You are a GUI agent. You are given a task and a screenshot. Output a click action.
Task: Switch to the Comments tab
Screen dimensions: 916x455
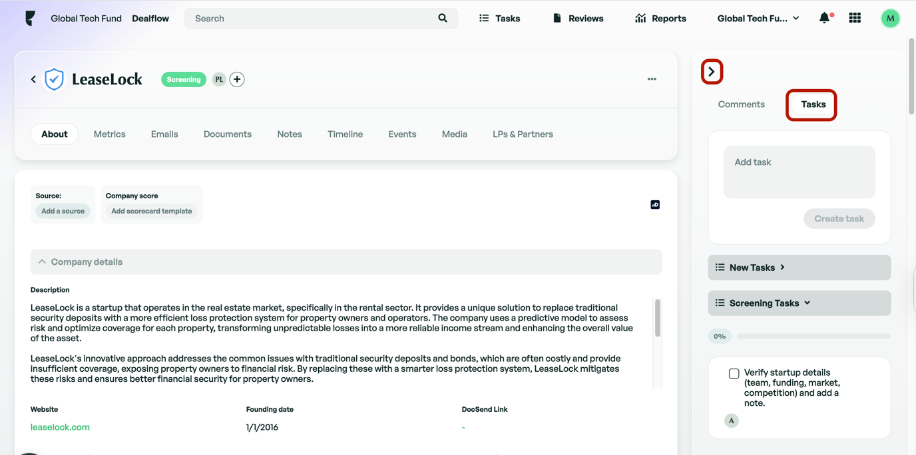(x=740, y=104)
